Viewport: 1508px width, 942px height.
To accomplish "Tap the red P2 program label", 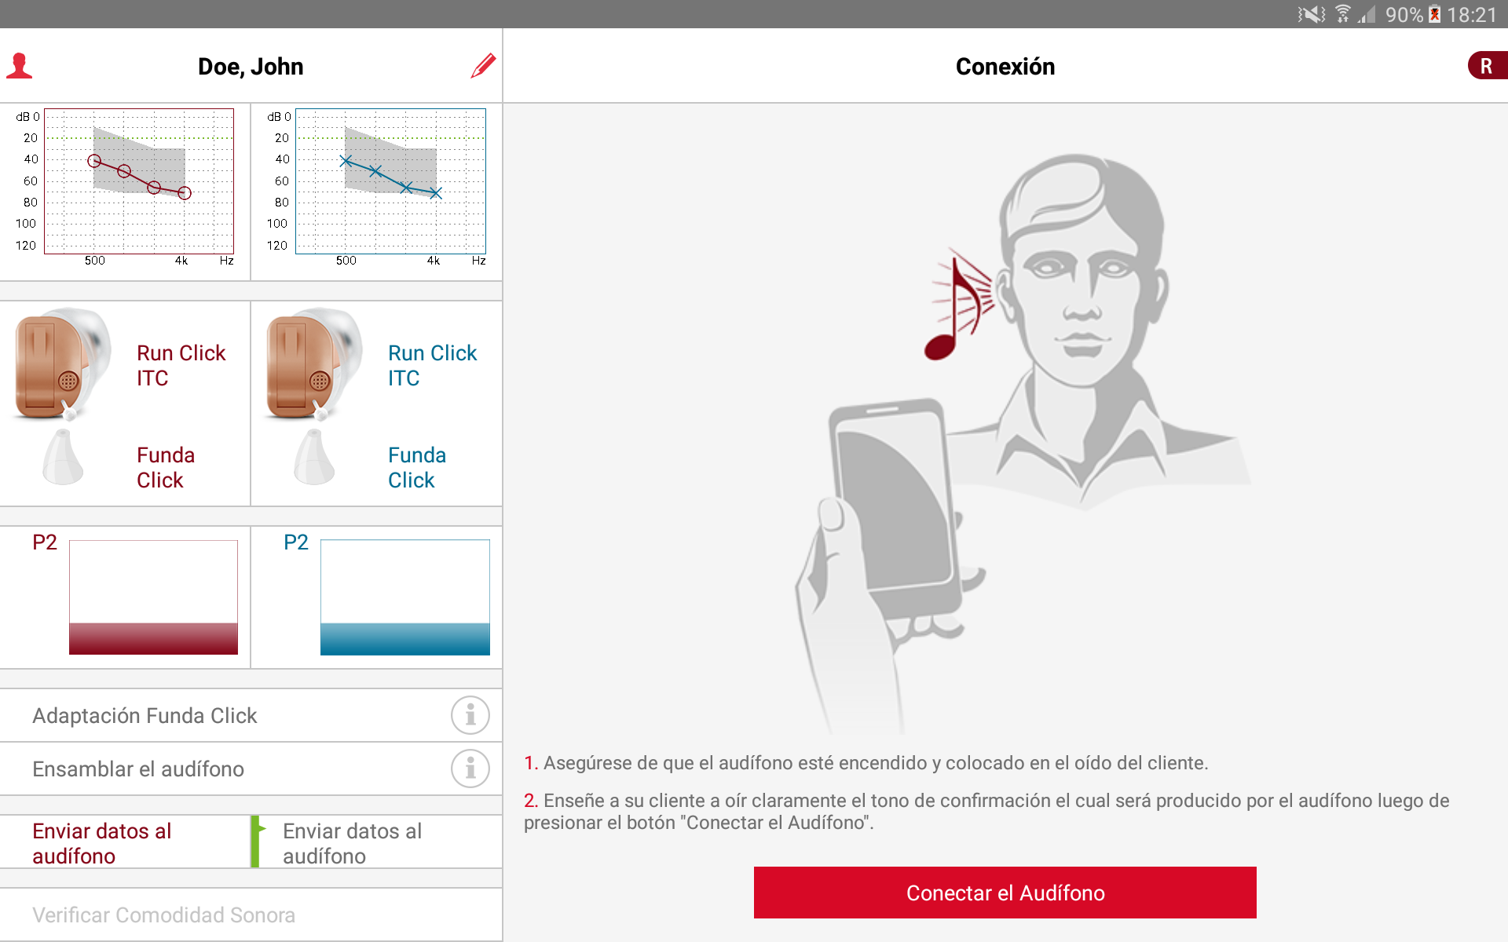I will tap(45, 542).
